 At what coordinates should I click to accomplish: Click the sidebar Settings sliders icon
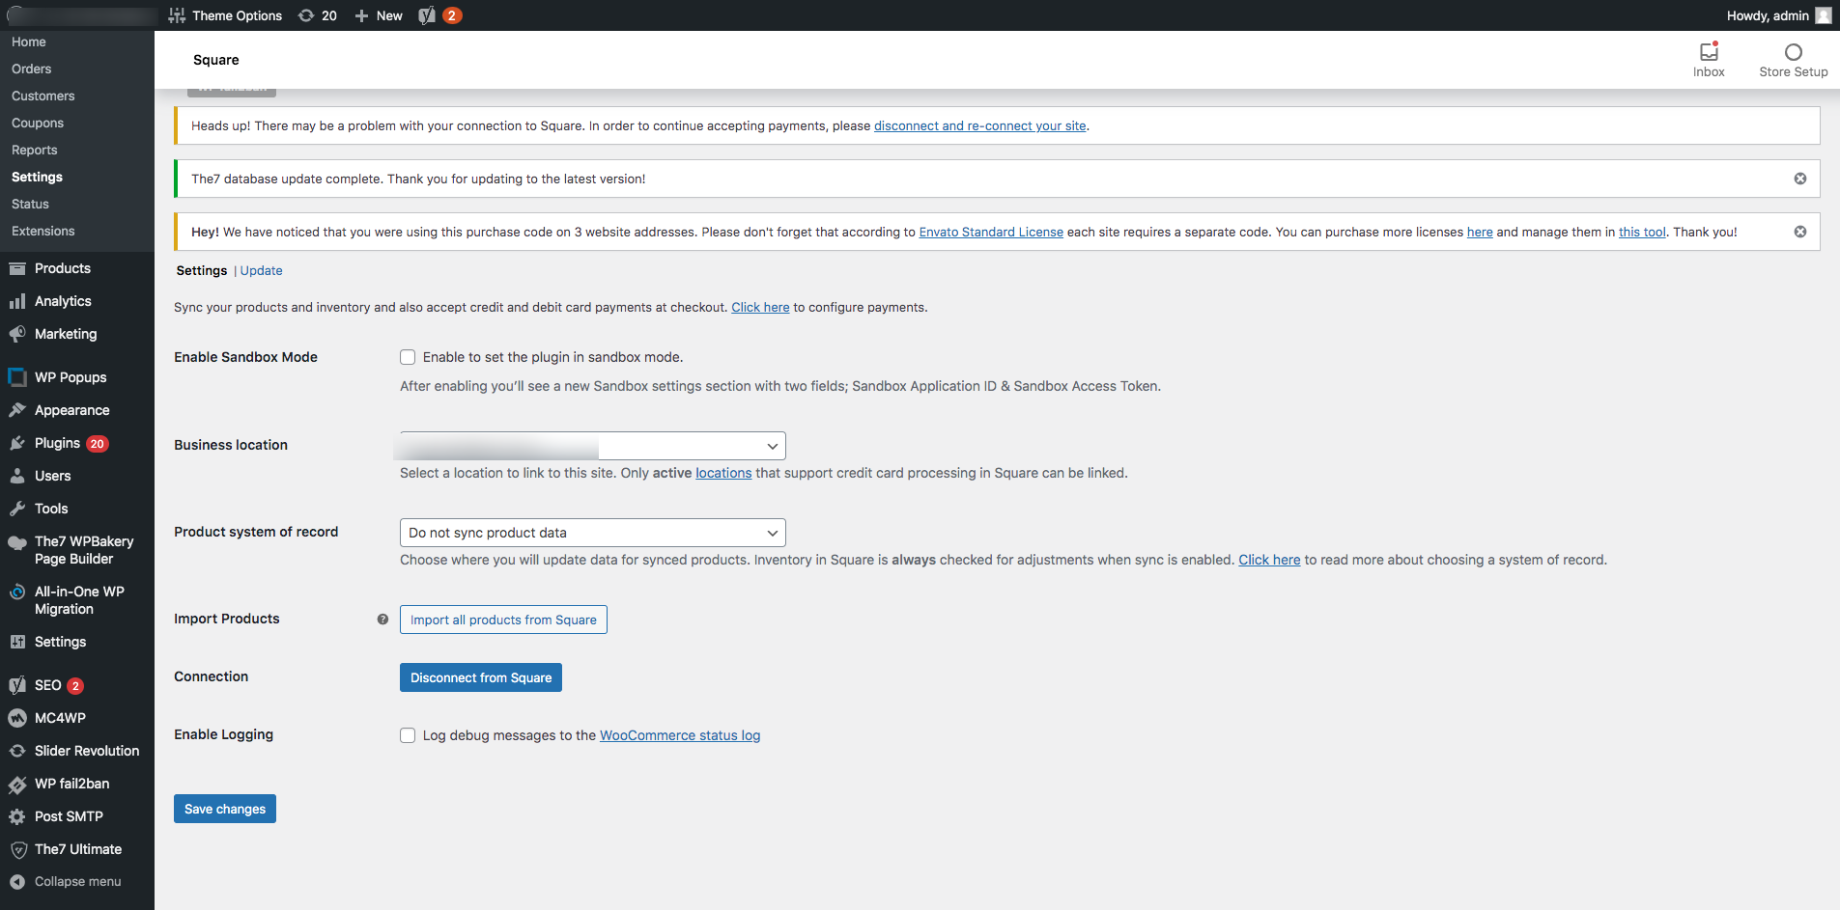click(17, 642)
